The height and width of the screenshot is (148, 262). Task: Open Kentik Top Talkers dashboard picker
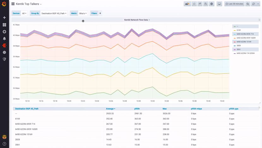point(29,4)
